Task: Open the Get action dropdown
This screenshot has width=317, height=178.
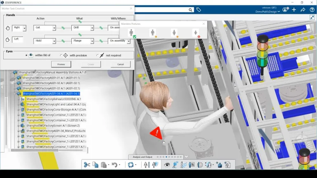Action: (54, 28)
